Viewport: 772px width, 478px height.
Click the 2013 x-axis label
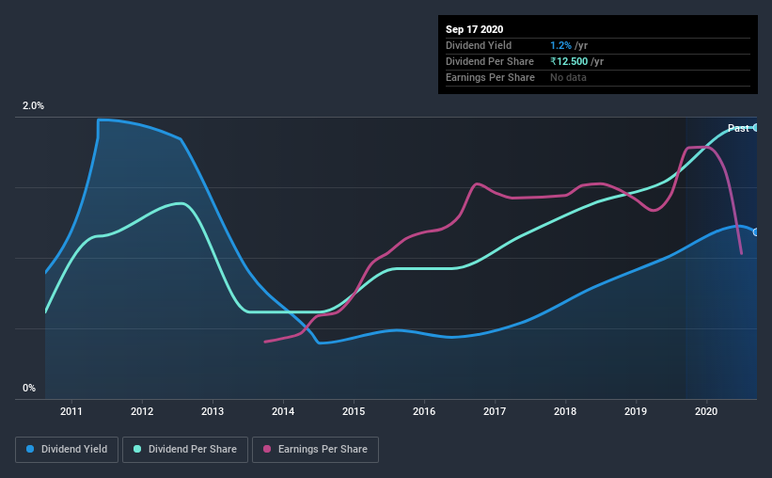(213, 411)
